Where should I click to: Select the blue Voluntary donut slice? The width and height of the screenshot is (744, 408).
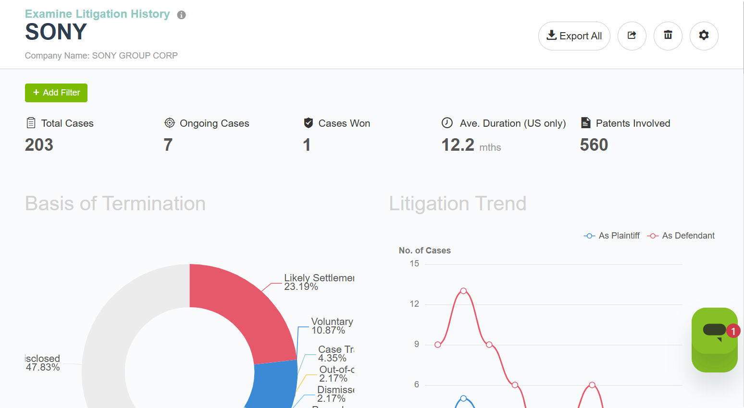[x=274, y=384]
